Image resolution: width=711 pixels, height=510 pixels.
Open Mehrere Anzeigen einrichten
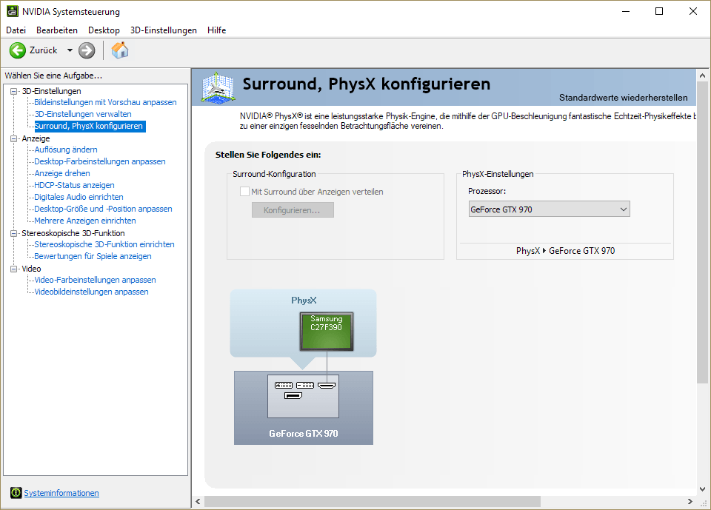click(85, 221)
